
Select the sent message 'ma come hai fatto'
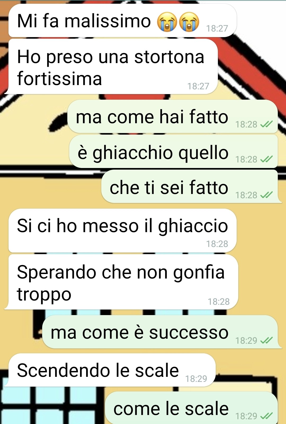(x=173, y=116)
